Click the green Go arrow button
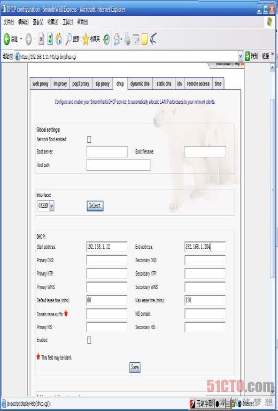The width and height of the screenshot is (278, 411). 247,56
